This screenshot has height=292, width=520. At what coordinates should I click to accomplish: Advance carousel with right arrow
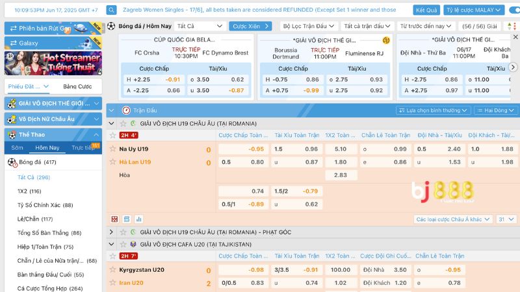(513, 67)
